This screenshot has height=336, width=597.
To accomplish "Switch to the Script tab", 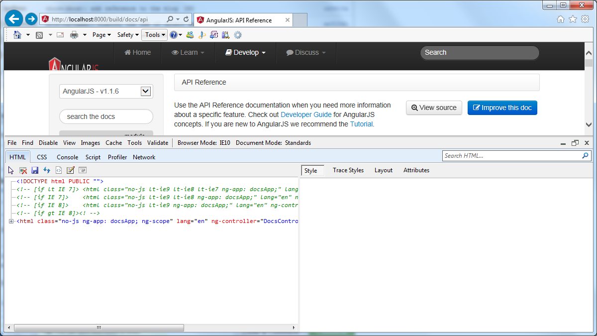I will click(x=93, y=157).
